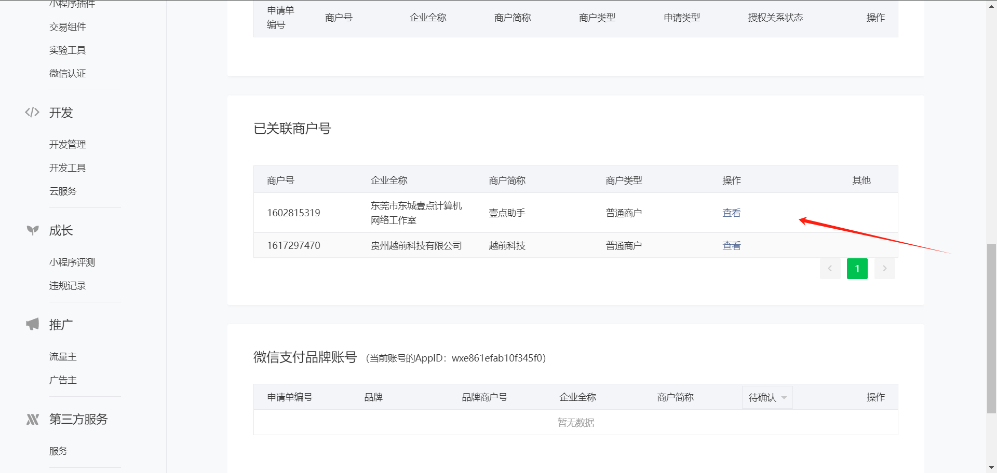Open 小程序评测 under 成长
Viewport: 997px width, 473px height.
(x=72, y=262)
